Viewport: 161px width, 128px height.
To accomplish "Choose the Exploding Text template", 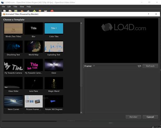I will pos(54,49).
